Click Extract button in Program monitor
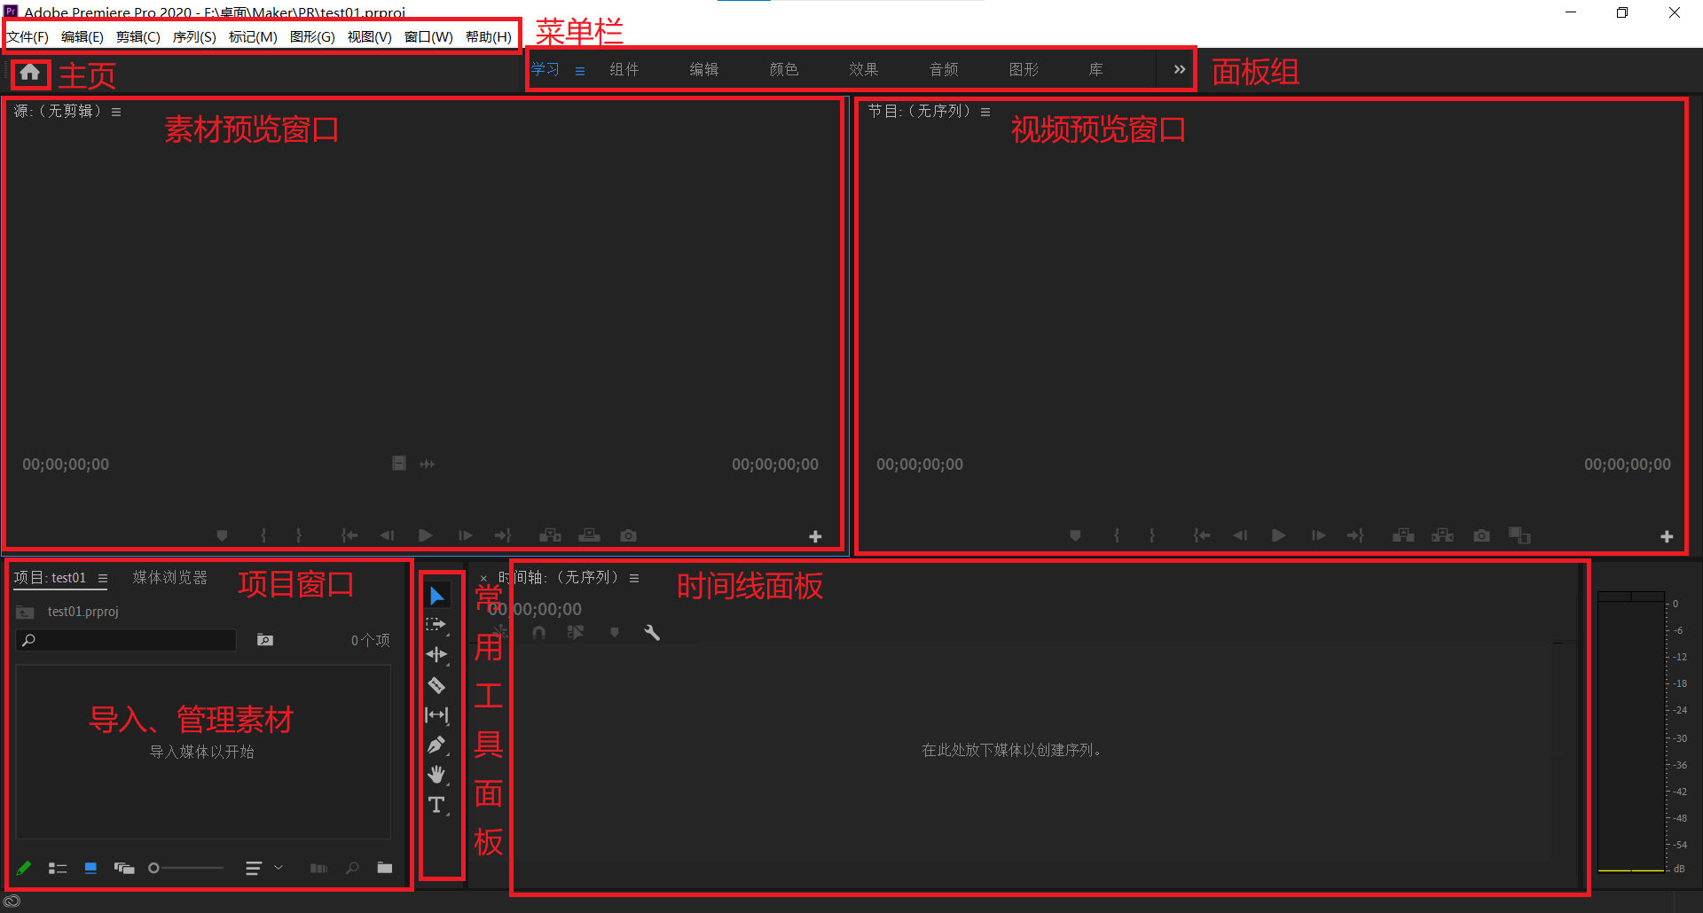Viewport: 1703px width, 913px height. tap(1442, 535)
